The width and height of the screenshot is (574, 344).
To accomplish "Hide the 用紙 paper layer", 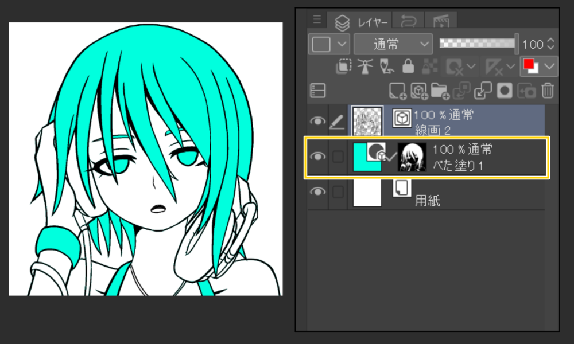I will coord(317,191).
